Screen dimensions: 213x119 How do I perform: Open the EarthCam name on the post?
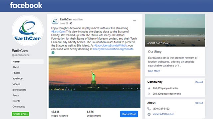tap(66, 19)
